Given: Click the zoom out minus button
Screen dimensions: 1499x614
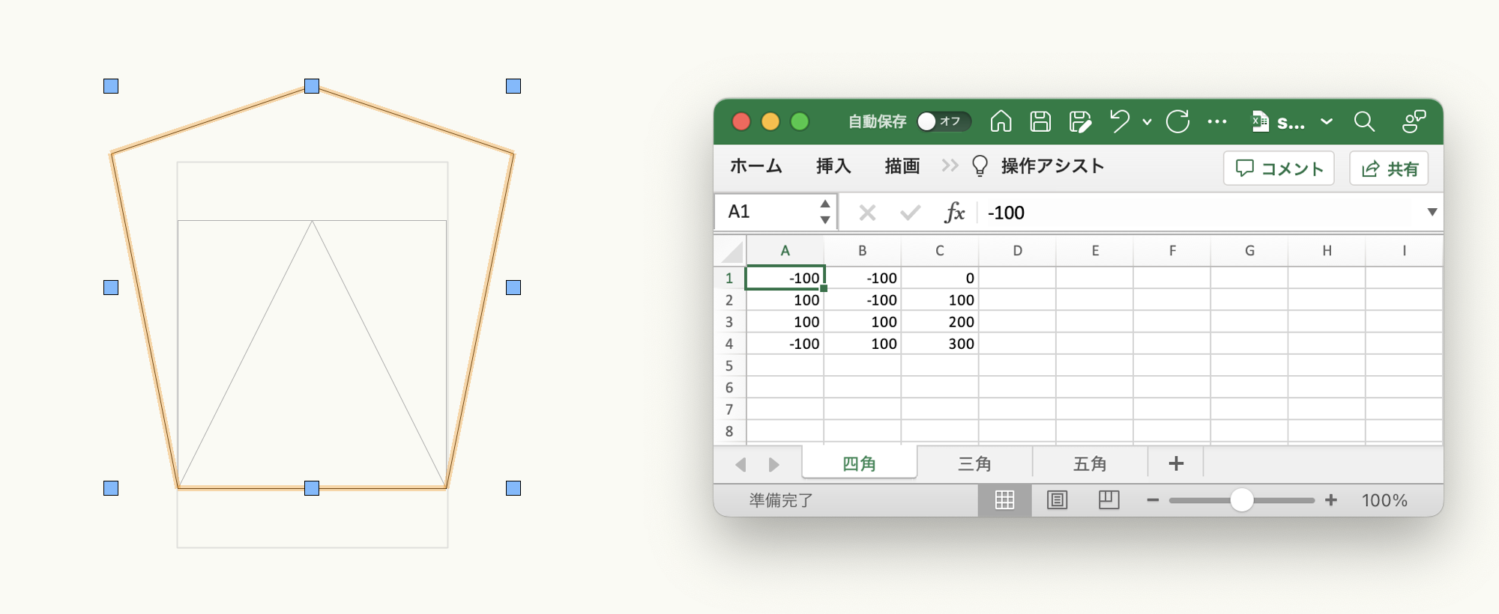Looking at the screenshot, I should click(1153, 500).
